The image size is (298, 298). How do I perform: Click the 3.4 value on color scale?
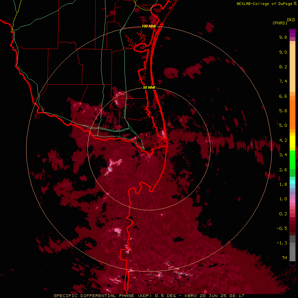click(283, 155)
